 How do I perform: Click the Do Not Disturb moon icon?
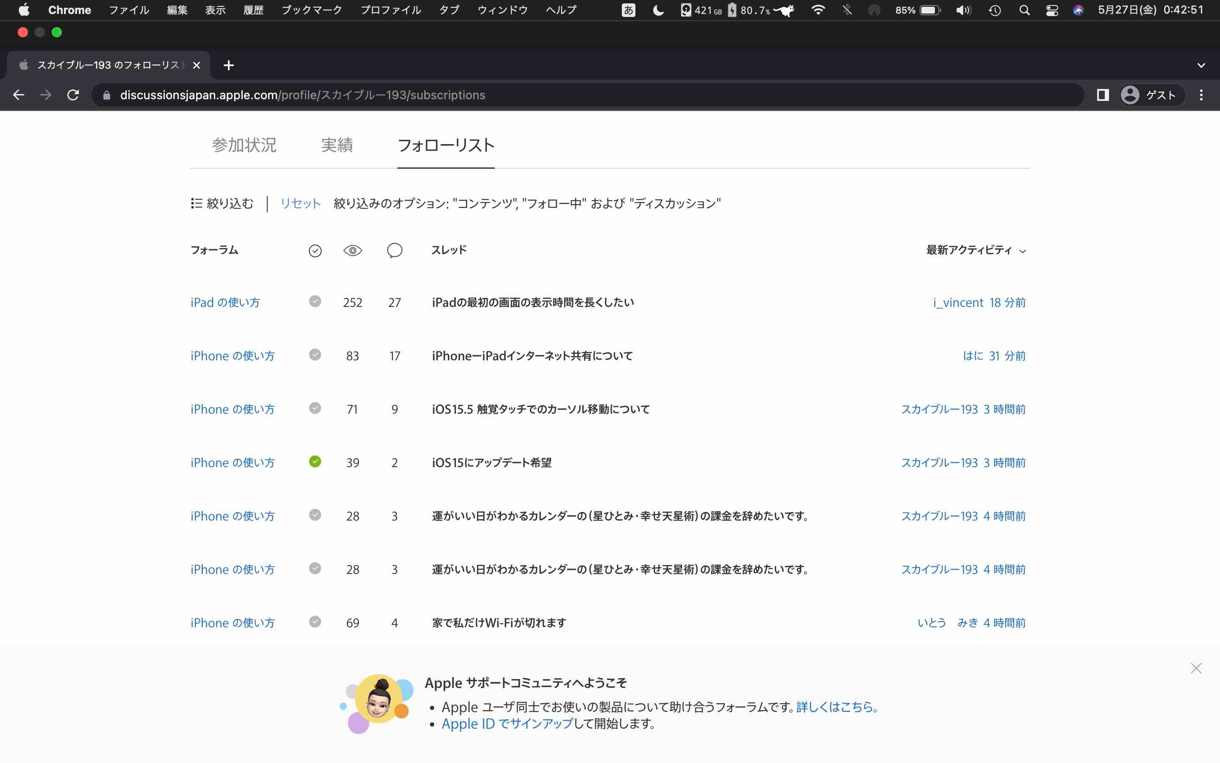(x=658, y=10)
